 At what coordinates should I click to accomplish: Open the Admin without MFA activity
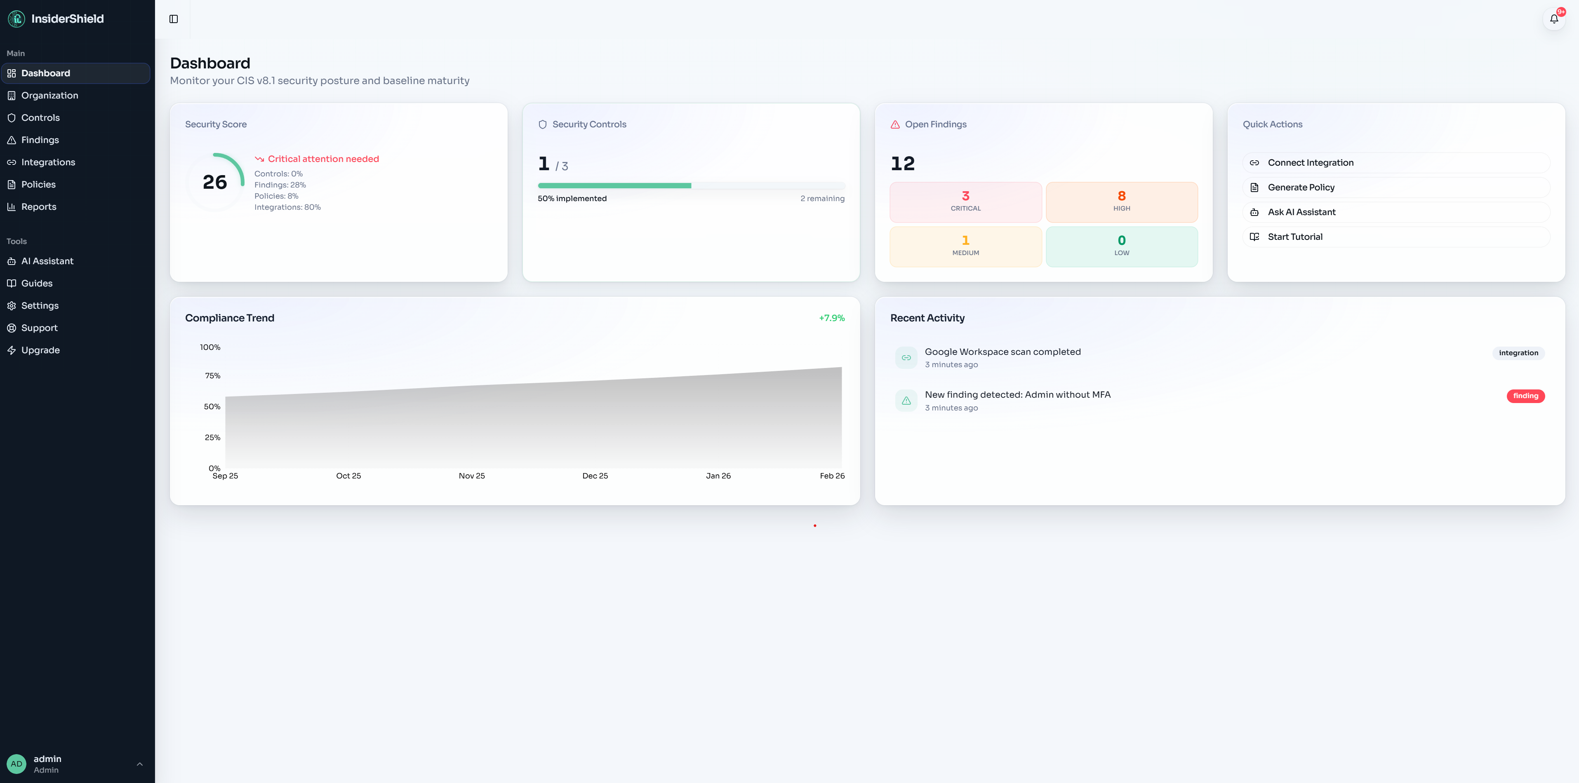click(1017, 395)
